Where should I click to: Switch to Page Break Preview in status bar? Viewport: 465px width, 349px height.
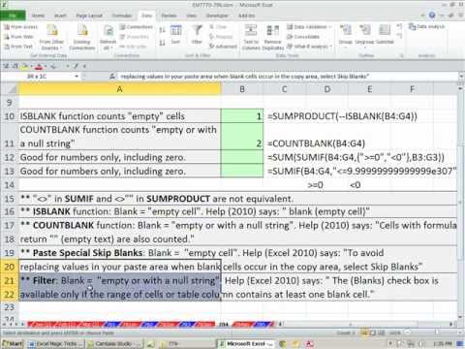pos(381,333)
